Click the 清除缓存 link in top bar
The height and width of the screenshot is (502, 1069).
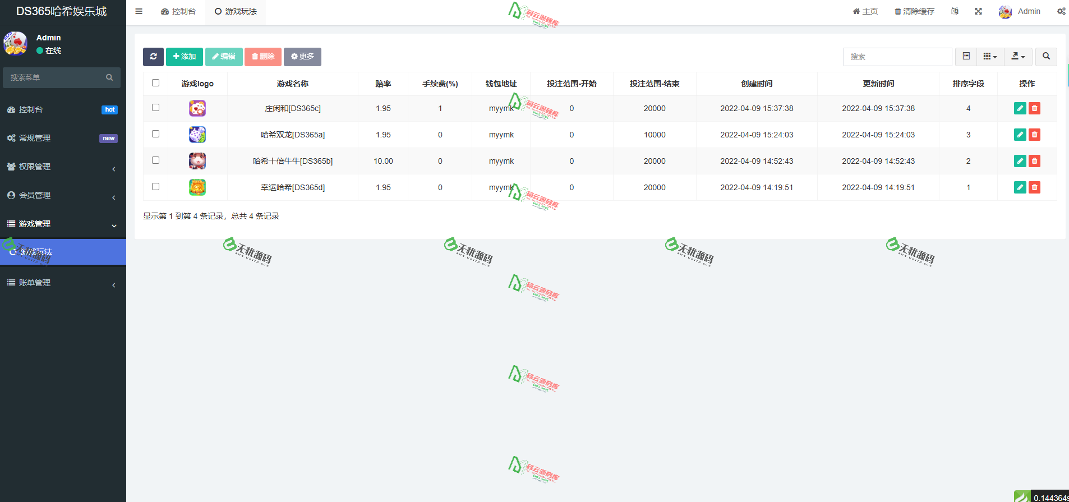[914, 11]
